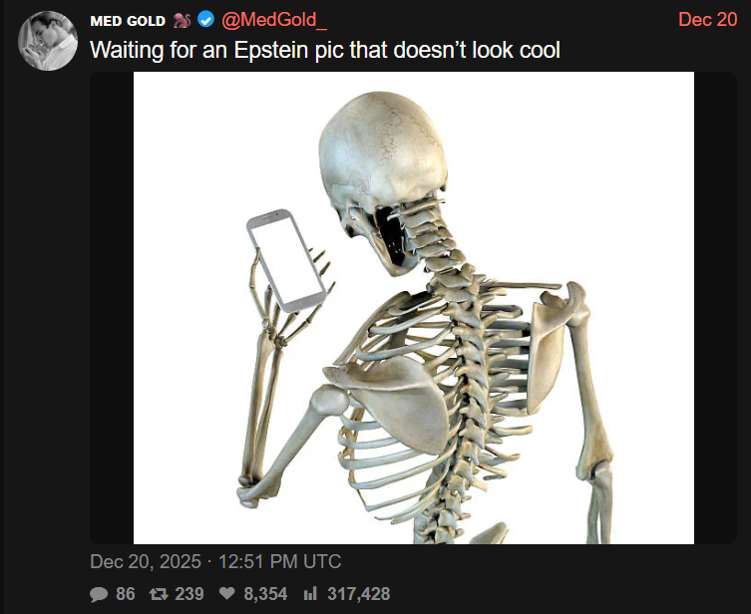Image resolution: width=751 pixels, height=614 pixels.
Task: Click the 12:51 PM UTC time text
Action: coord(279,561)
